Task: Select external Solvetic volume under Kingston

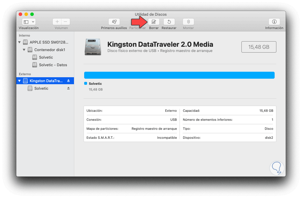Action: tap(45, 88)
